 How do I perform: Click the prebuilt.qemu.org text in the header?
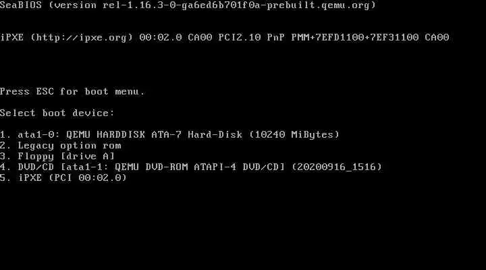[x=318, y=5]
